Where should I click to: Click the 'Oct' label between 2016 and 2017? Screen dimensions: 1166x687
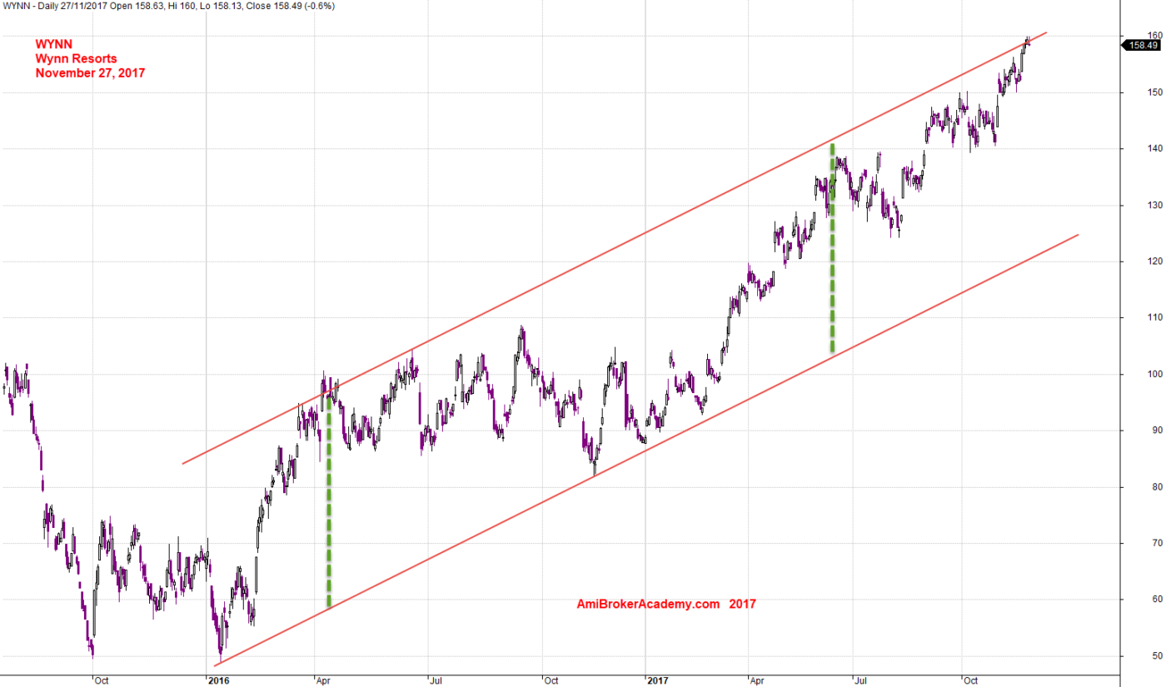pyautogui.click(x=551, y=680)
